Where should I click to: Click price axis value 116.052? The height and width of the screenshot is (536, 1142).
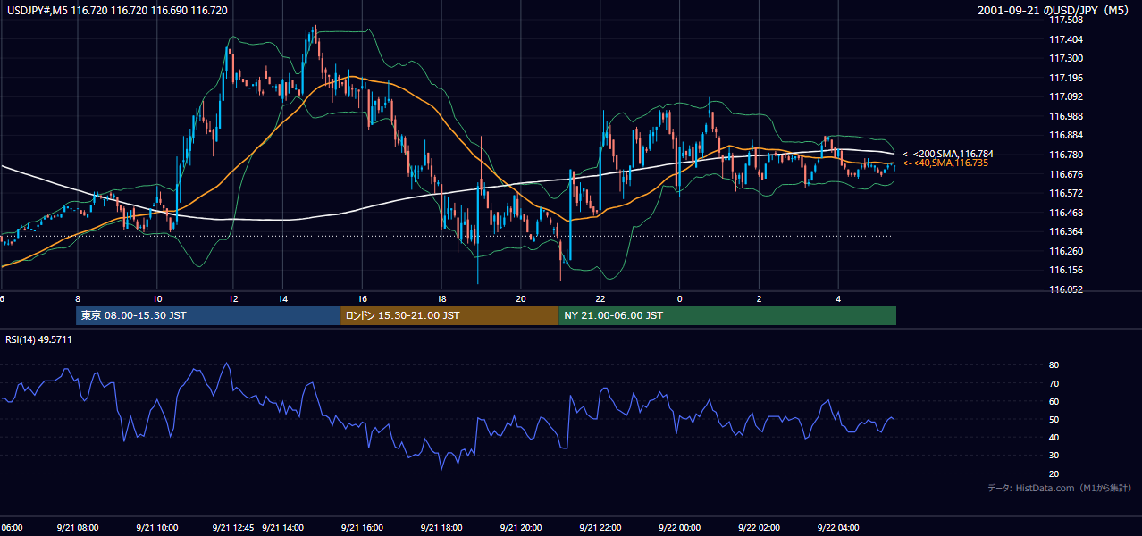(x=1067, y=289)
